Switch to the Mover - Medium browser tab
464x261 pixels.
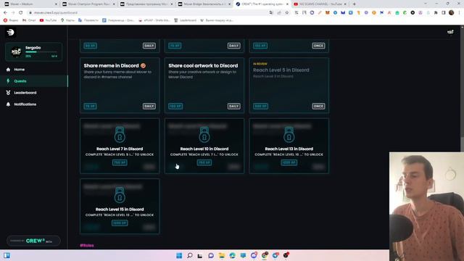click(30, 4)
